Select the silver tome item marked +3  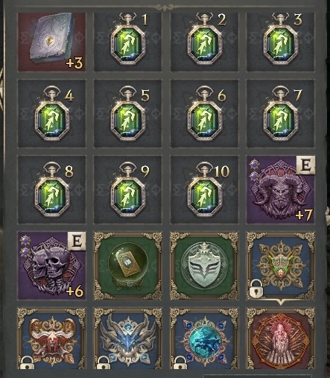click(51, 42)
